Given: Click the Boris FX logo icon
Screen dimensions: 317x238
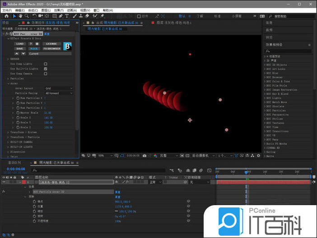Looking at the screenshot, I should pos(67,46).
